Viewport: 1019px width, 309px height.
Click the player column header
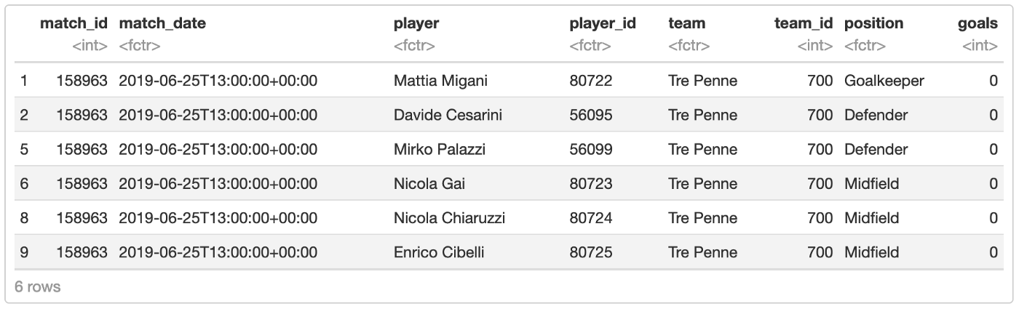[416, 23]
